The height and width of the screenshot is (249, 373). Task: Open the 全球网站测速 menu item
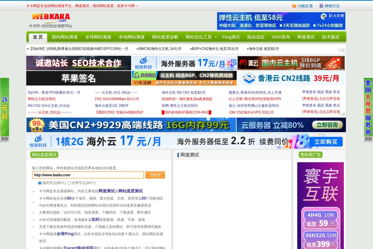point(98,37)
